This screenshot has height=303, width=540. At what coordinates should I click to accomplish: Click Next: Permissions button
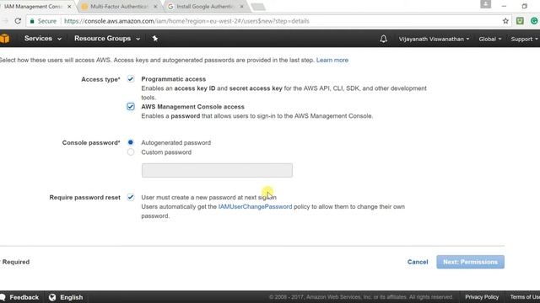click(471, 262)
